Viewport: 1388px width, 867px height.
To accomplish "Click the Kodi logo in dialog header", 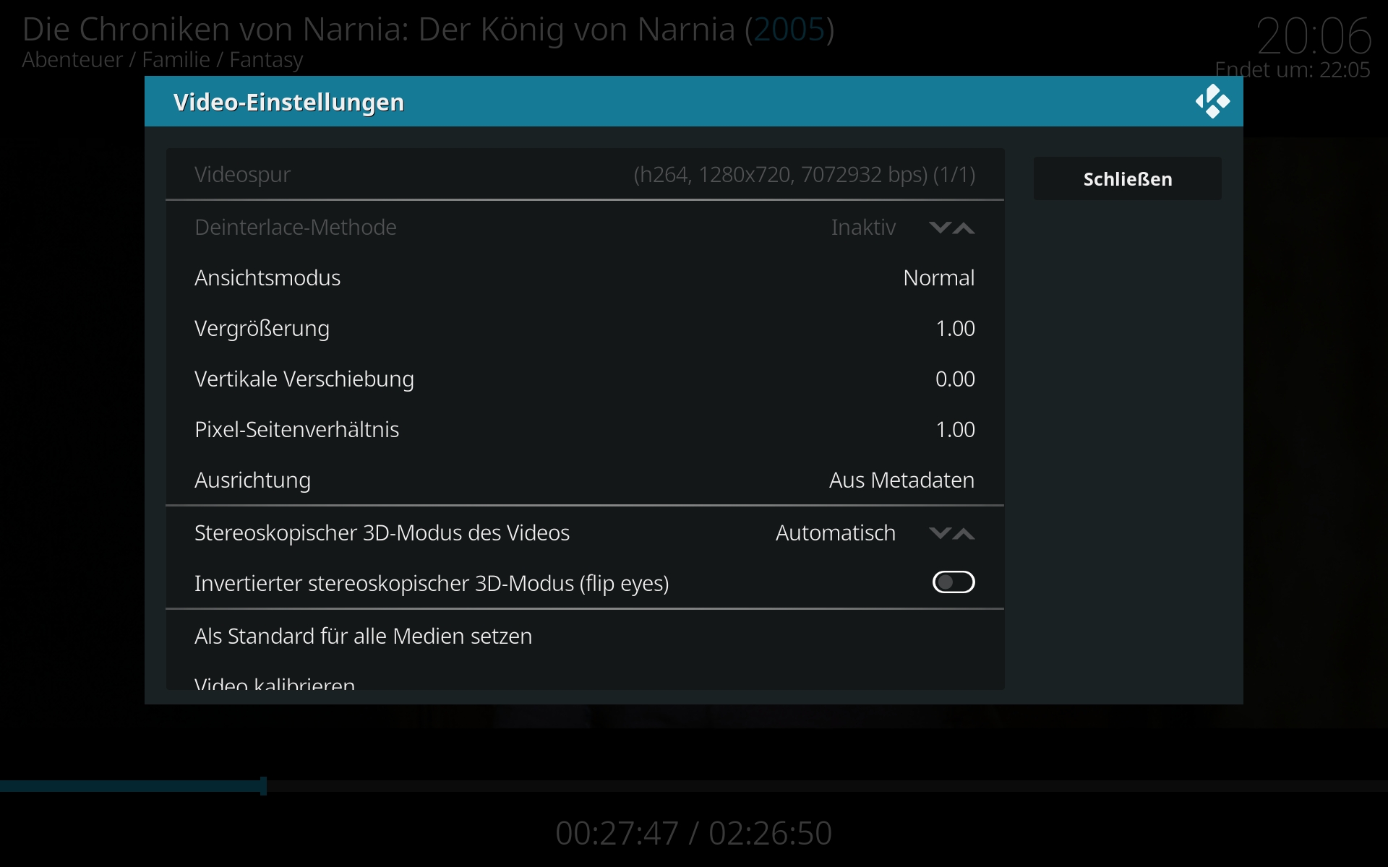I will point(1212,101).
